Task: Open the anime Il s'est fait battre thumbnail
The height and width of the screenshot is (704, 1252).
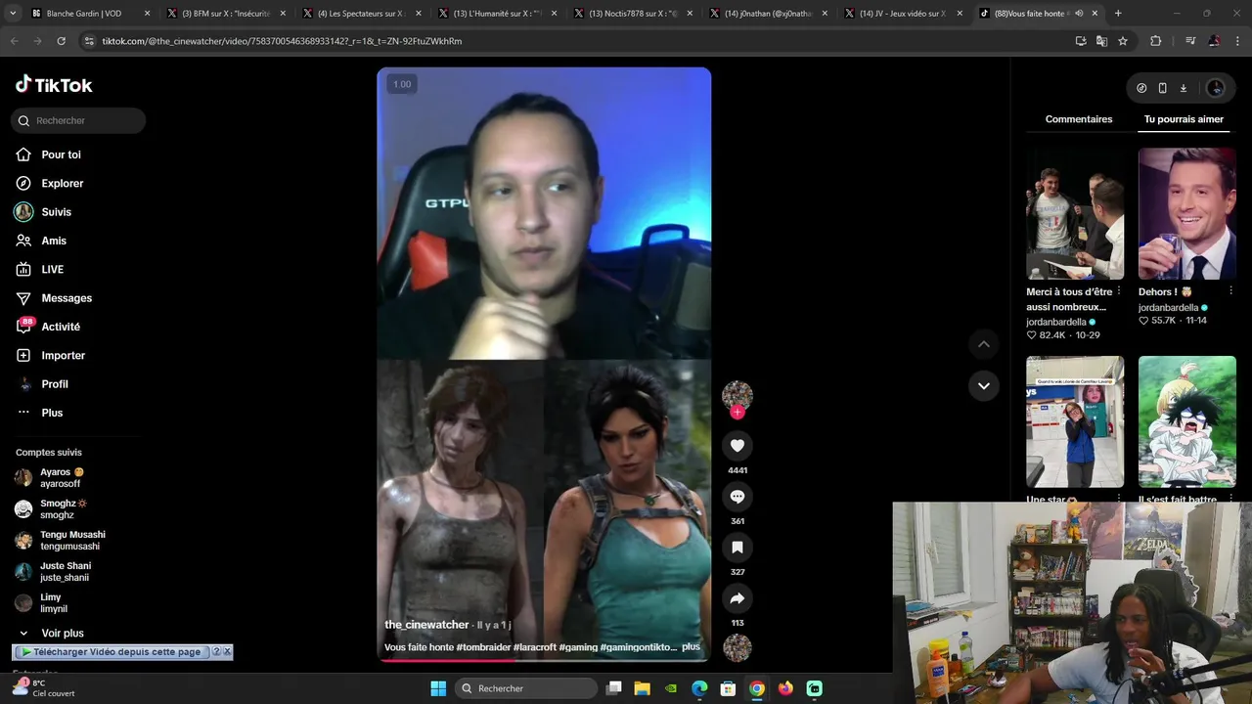Action: click(1187, 421)
